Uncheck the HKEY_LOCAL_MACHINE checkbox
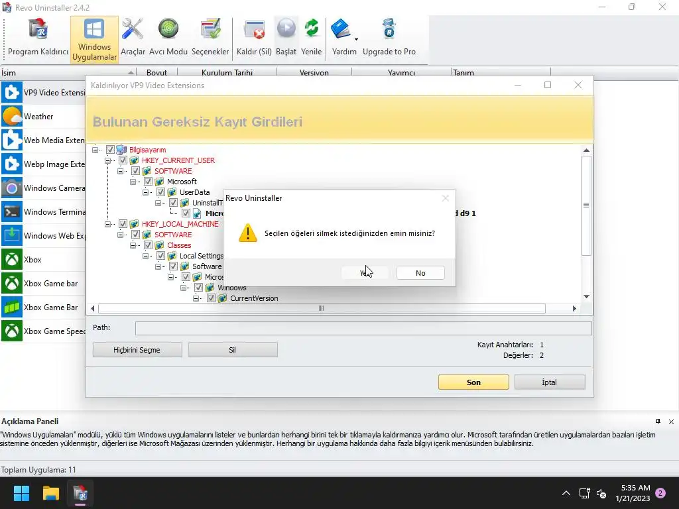The width and height of the screenshot is (679, 509). pos(123,224)
